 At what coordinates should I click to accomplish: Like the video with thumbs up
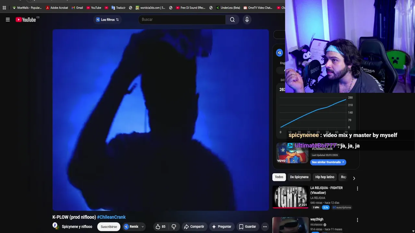click(x=160, y=227)
